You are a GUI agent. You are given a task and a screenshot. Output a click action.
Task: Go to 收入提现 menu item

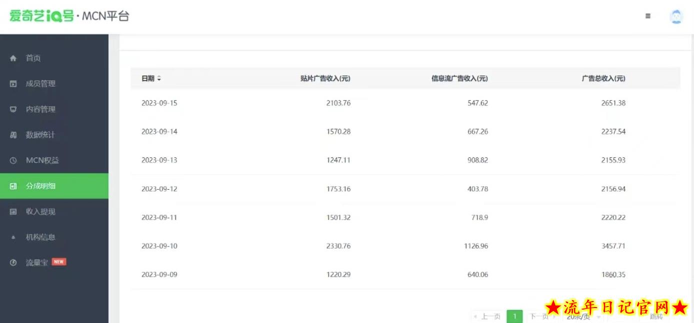pyautogui.click(x=40, y=212)
